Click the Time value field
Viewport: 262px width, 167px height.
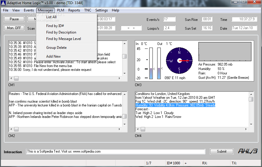(244, 19)
